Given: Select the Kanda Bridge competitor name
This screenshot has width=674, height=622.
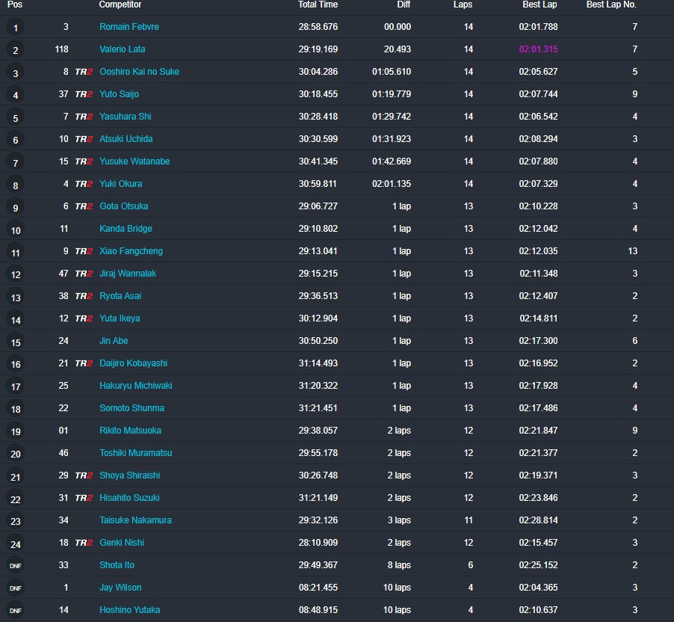Looking at the screenshot, I should pyautogui.click(x=126, y=229).
